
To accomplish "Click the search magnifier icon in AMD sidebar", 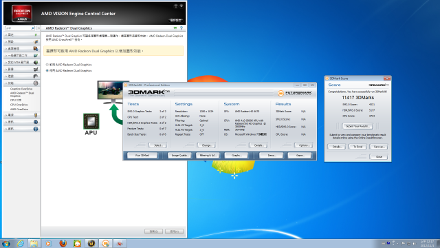I will pos(33,28).
